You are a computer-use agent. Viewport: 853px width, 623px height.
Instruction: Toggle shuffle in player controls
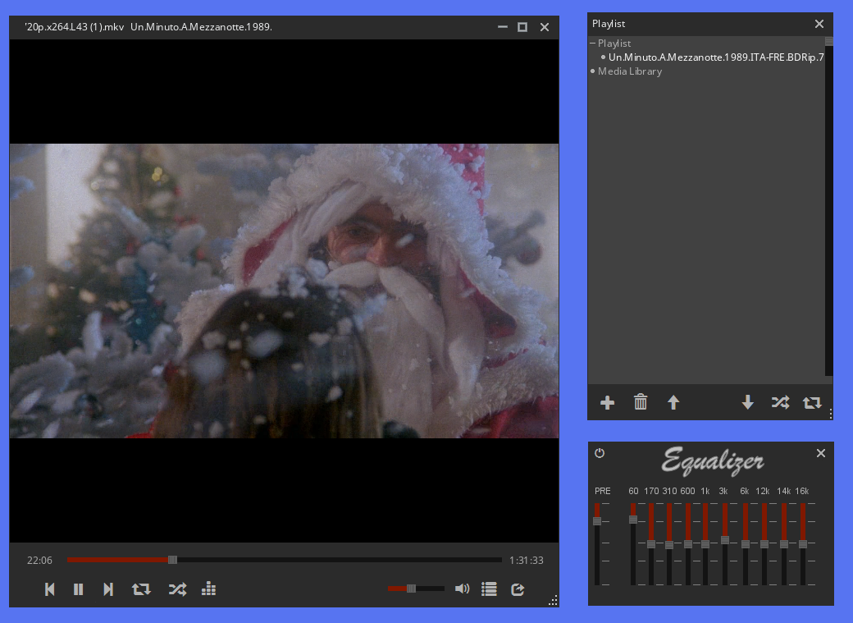177,589
